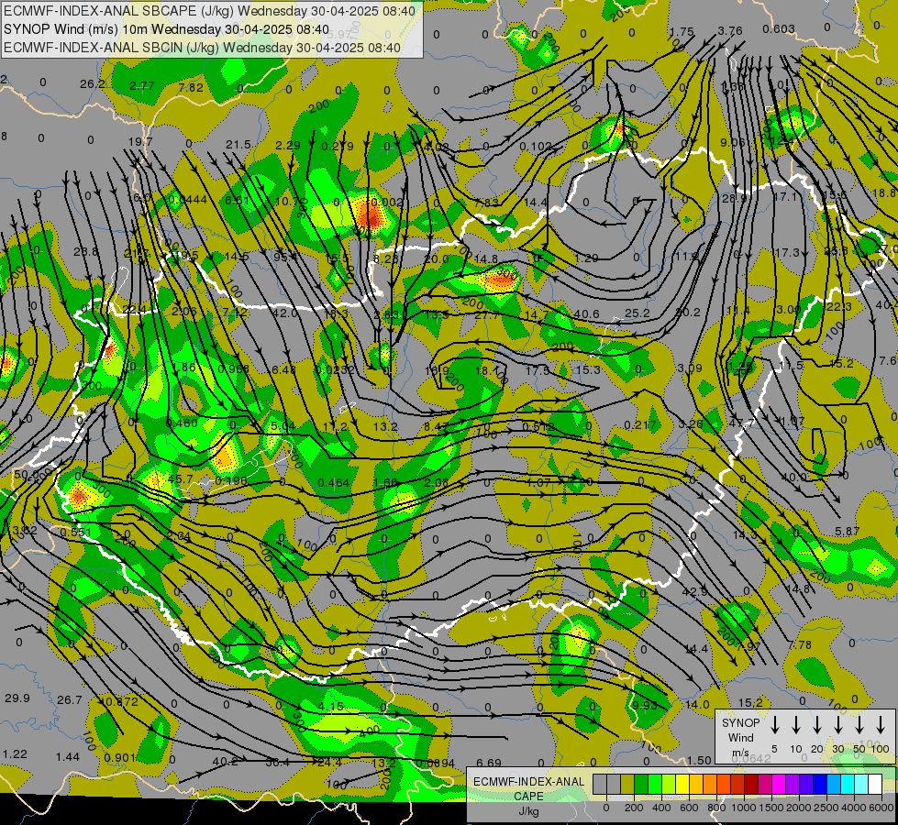The width and height of the screenshot is (898, 825).
Task: Click the 0.551 value on the map
Action: 75,532
